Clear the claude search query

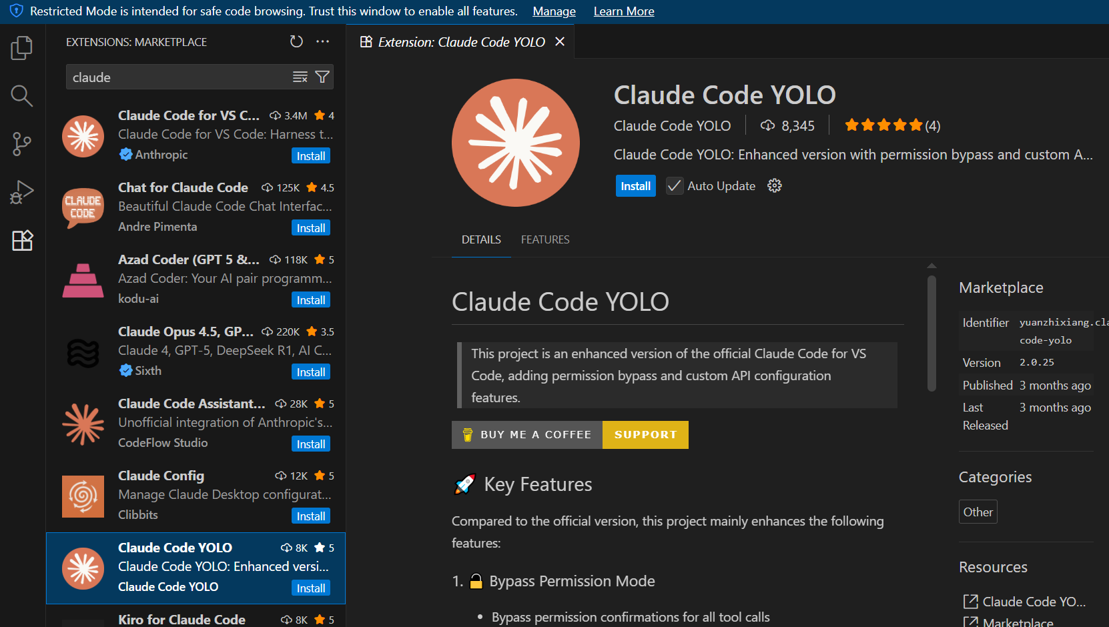pos(300,77)
